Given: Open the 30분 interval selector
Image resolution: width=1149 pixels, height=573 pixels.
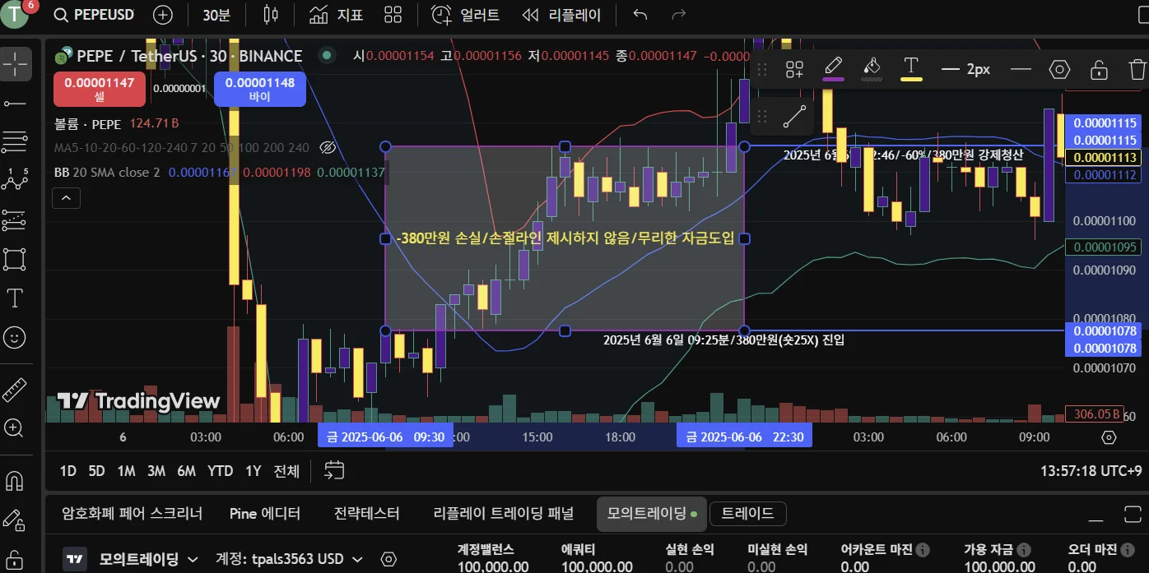Looking at the screenshot, I should pos(216,15).
